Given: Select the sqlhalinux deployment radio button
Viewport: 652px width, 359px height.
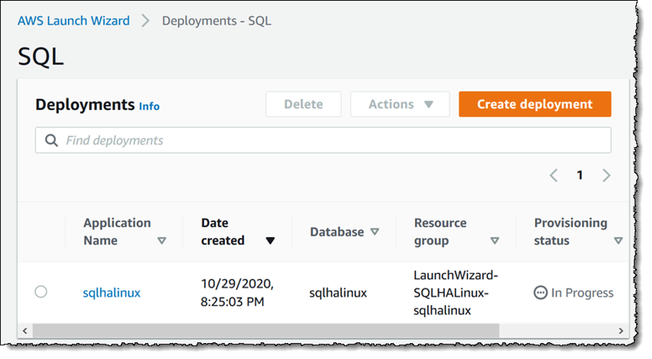Looking at the screenshot, I should [41, 292].
